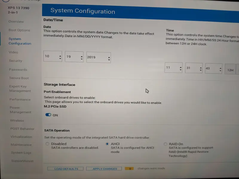Select the RAID On radio button

(166, 144)
